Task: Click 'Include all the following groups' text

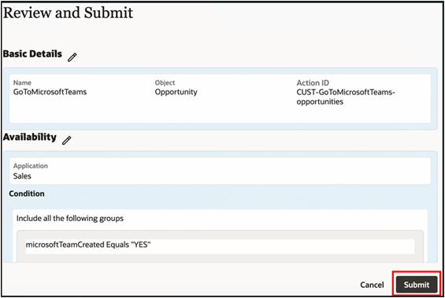Action: coord(70,219)
